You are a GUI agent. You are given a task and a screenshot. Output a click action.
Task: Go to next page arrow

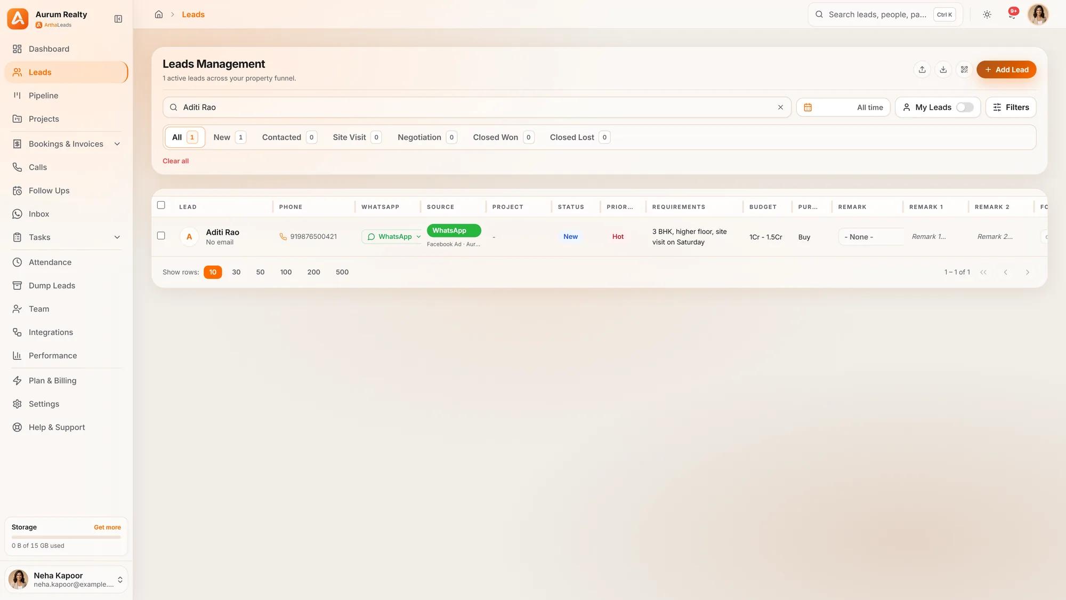1027,272
